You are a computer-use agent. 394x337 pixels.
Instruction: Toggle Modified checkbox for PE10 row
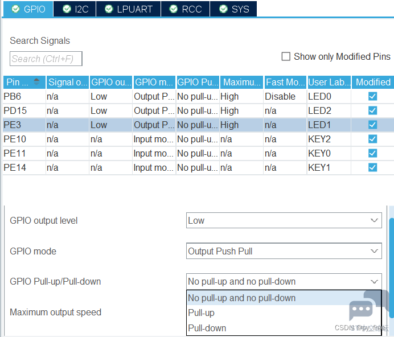(372, 139)
